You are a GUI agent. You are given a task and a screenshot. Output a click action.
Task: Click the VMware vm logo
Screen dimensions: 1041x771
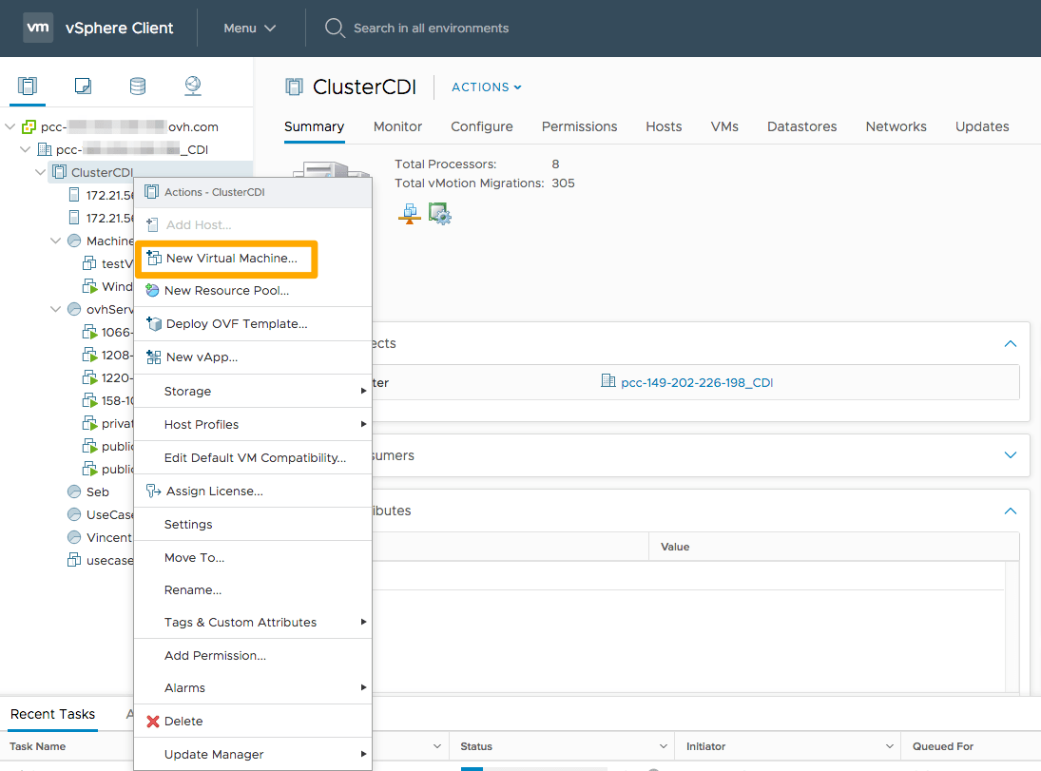[38, 28]
